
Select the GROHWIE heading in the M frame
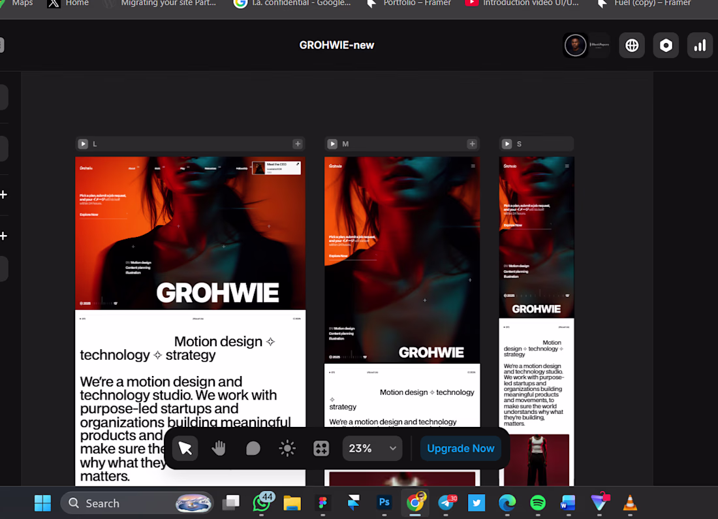(x=431, y=353)
